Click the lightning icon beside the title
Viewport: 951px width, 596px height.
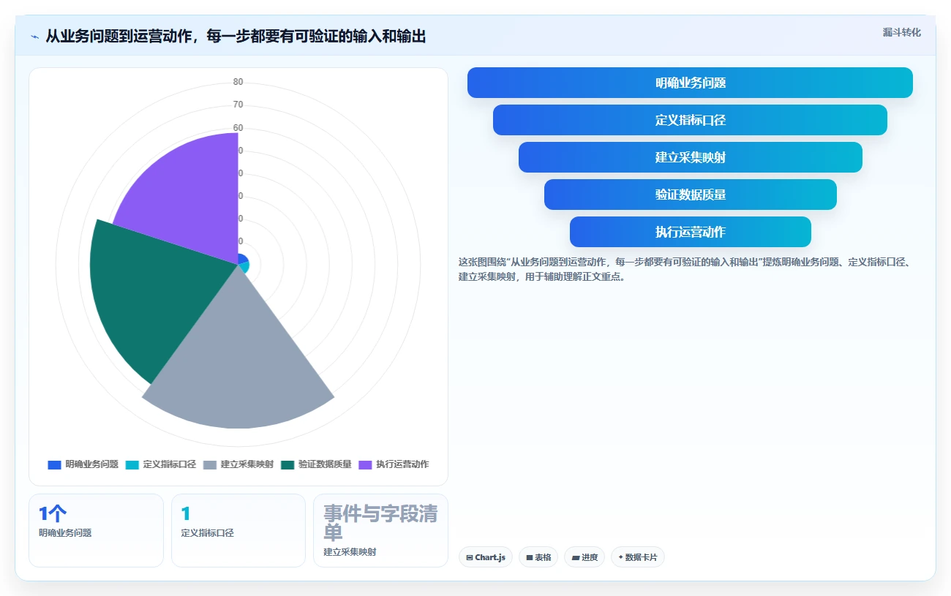coord(35,37)
